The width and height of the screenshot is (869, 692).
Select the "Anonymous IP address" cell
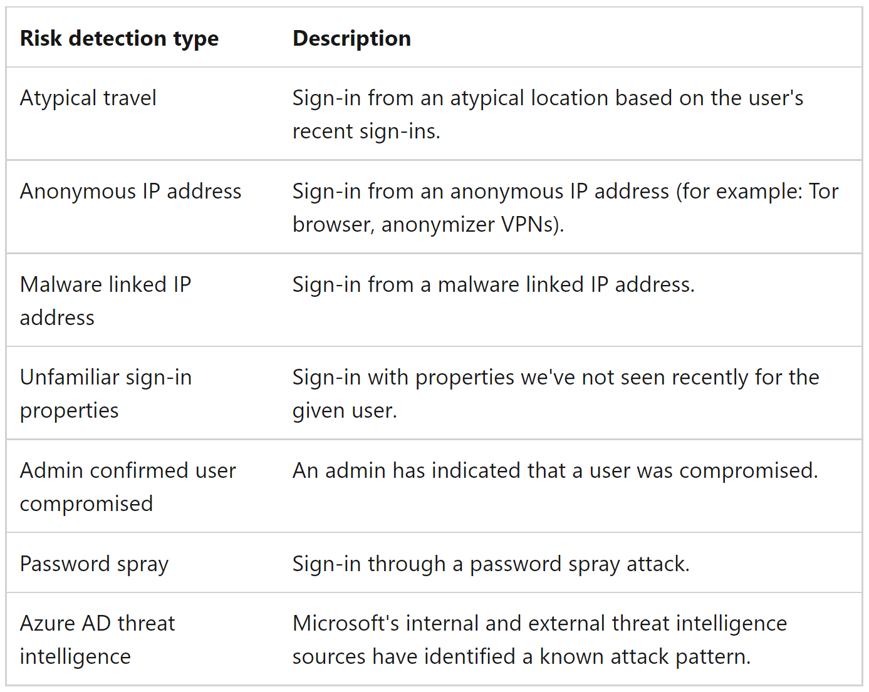pos(130,192)
